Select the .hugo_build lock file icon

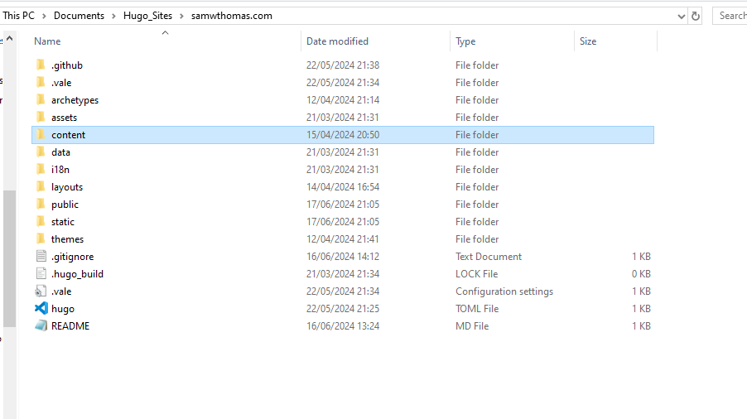coord(41,274)
